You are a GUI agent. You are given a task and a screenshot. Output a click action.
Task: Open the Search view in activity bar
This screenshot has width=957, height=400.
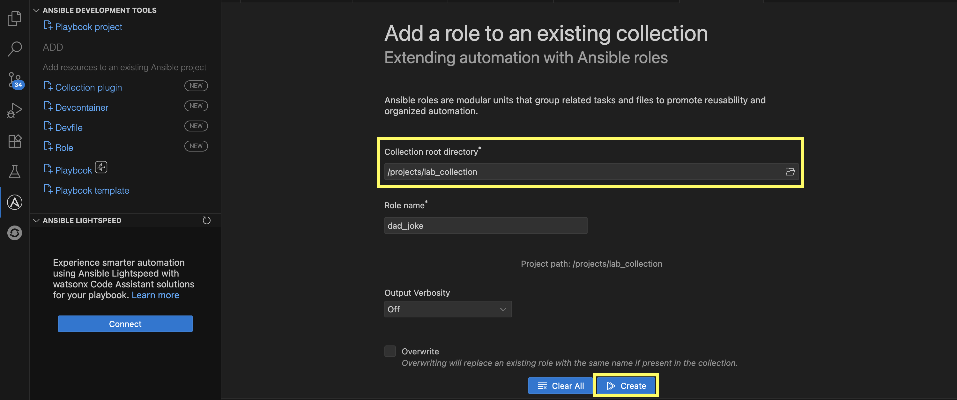click(14, 49)
